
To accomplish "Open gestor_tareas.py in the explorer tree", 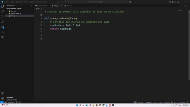I will pos(16,13).
